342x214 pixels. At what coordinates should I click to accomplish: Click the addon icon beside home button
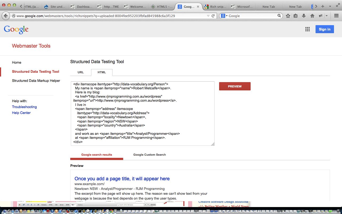pos(321,16)
